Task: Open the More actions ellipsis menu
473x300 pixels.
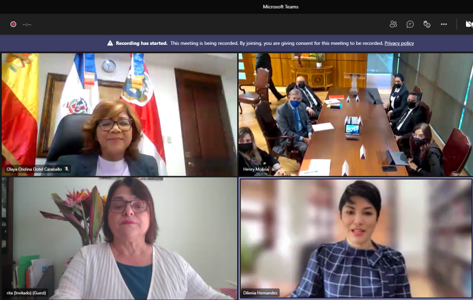Action: (444, 24)
